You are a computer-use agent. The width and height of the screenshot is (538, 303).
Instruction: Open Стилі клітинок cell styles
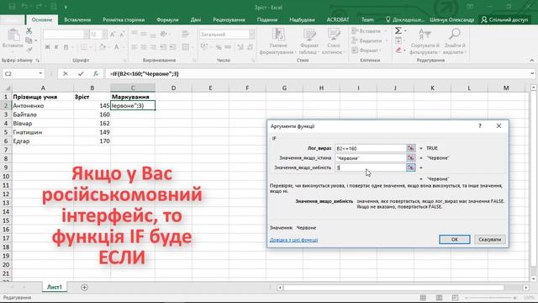coord(334,41)
